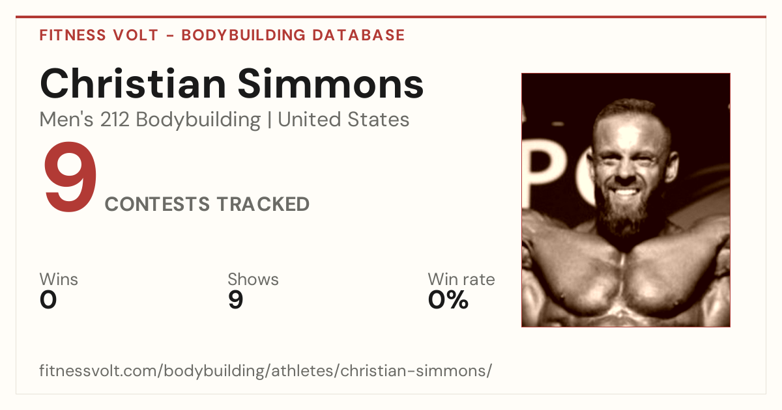Select the Men's 212 Bodybuilding division text
The width and height of the screenshot is (782, 410).
click(x=150, y=120)
